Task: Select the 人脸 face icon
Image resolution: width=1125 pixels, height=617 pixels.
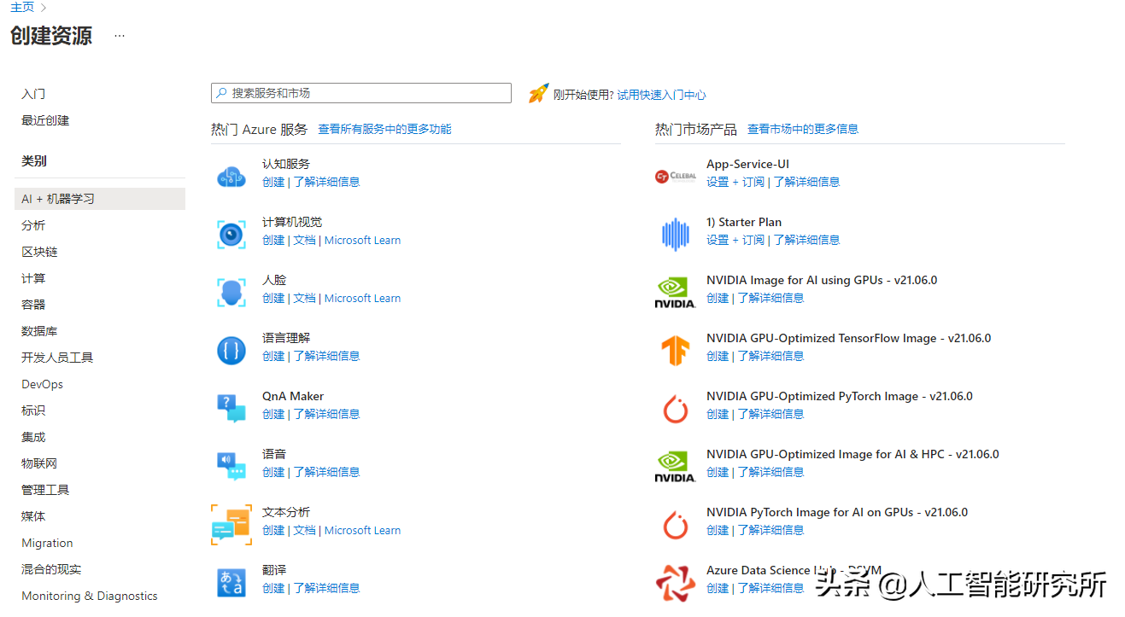Action: 231,292
